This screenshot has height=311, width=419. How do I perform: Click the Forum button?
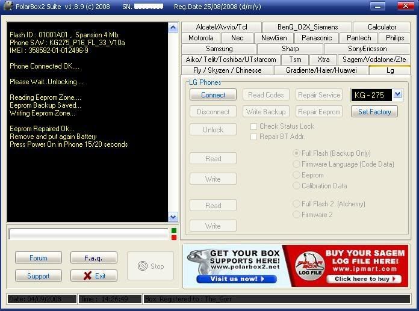coord(39,257)
